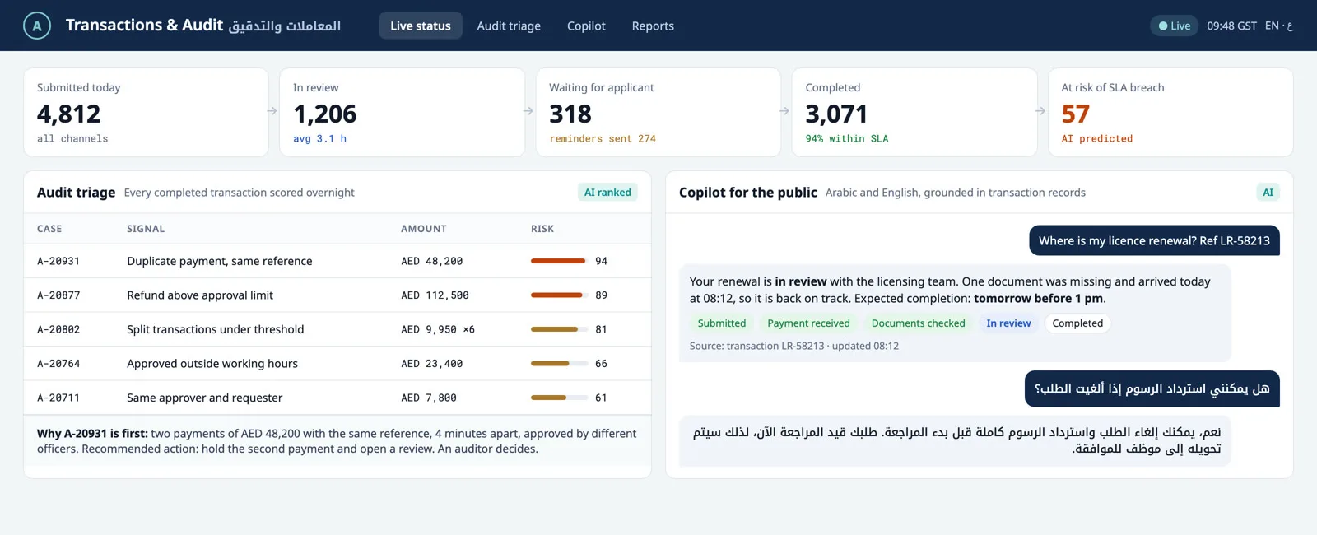
Task: Click 'Duplicate payment, same reference' signal
Action: [x=220, y=261]
